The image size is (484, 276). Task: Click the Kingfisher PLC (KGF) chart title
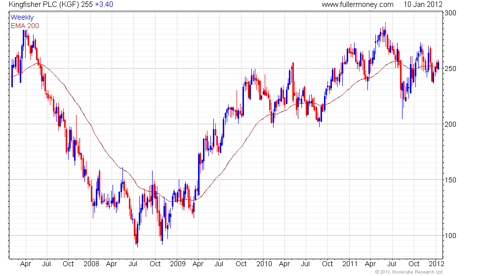(x=44, y=4)
